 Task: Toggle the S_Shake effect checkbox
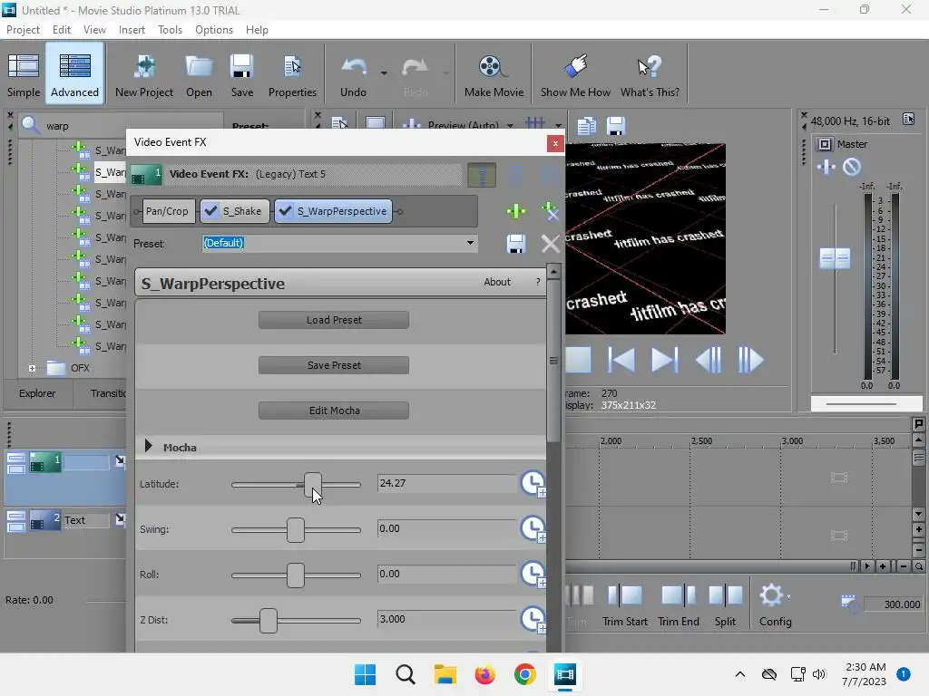(x=210, y=211)
